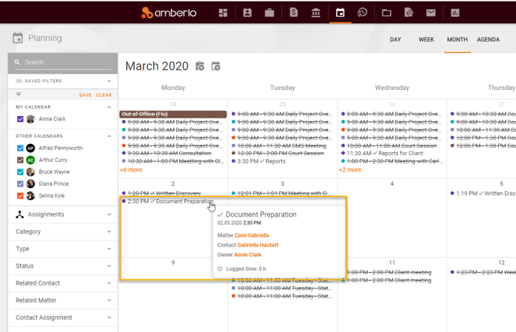Toggle the Annie Clark calendar checkbox

pos(20,119)
